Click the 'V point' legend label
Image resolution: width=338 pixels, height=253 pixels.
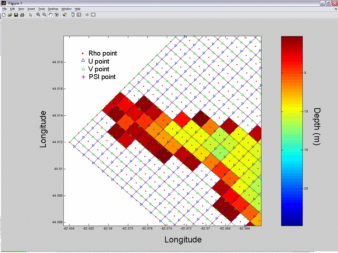point(99,69)
